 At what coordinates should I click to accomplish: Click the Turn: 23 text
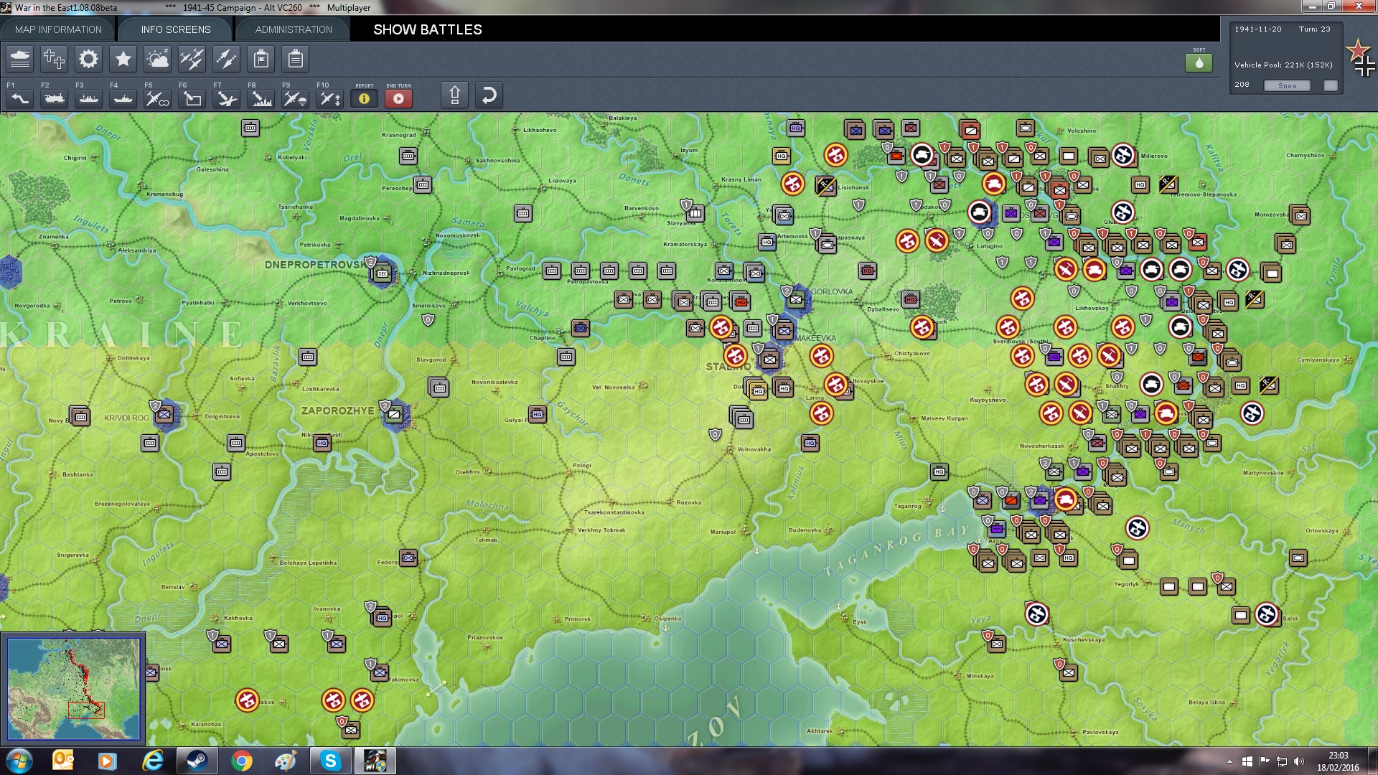click(1314, 29)
